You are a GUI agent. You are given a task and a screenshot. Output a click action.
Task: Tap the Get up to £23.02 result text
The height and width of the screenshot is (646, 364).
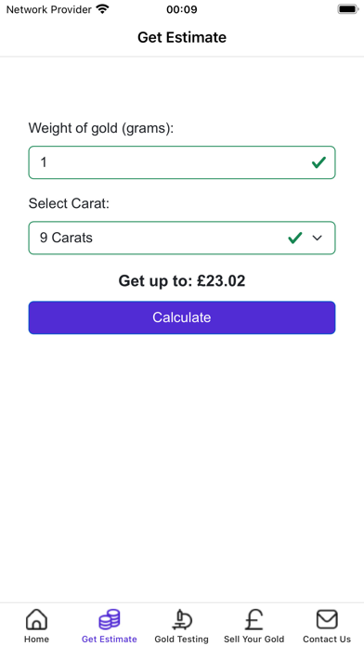(182, 281)
